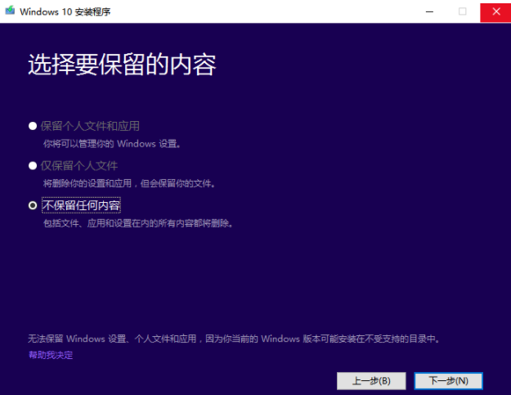Click the focused 不保留任何内容 label text
This screenshot has height=395, width=511.
[81, 205]
